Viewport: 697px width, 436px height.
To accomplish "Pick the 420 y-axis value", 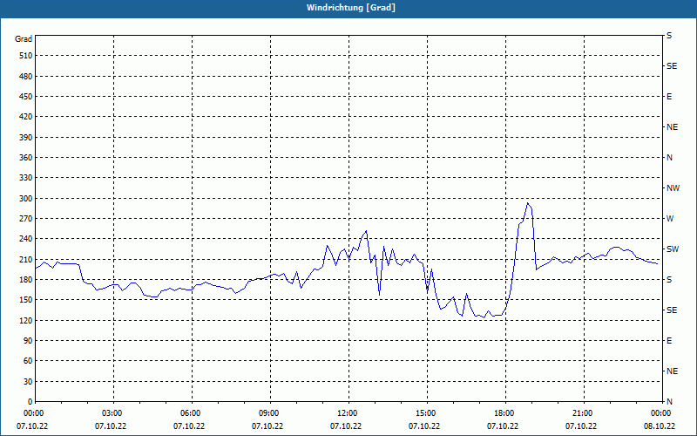I will pyautogui.click(x=26, y=117).
